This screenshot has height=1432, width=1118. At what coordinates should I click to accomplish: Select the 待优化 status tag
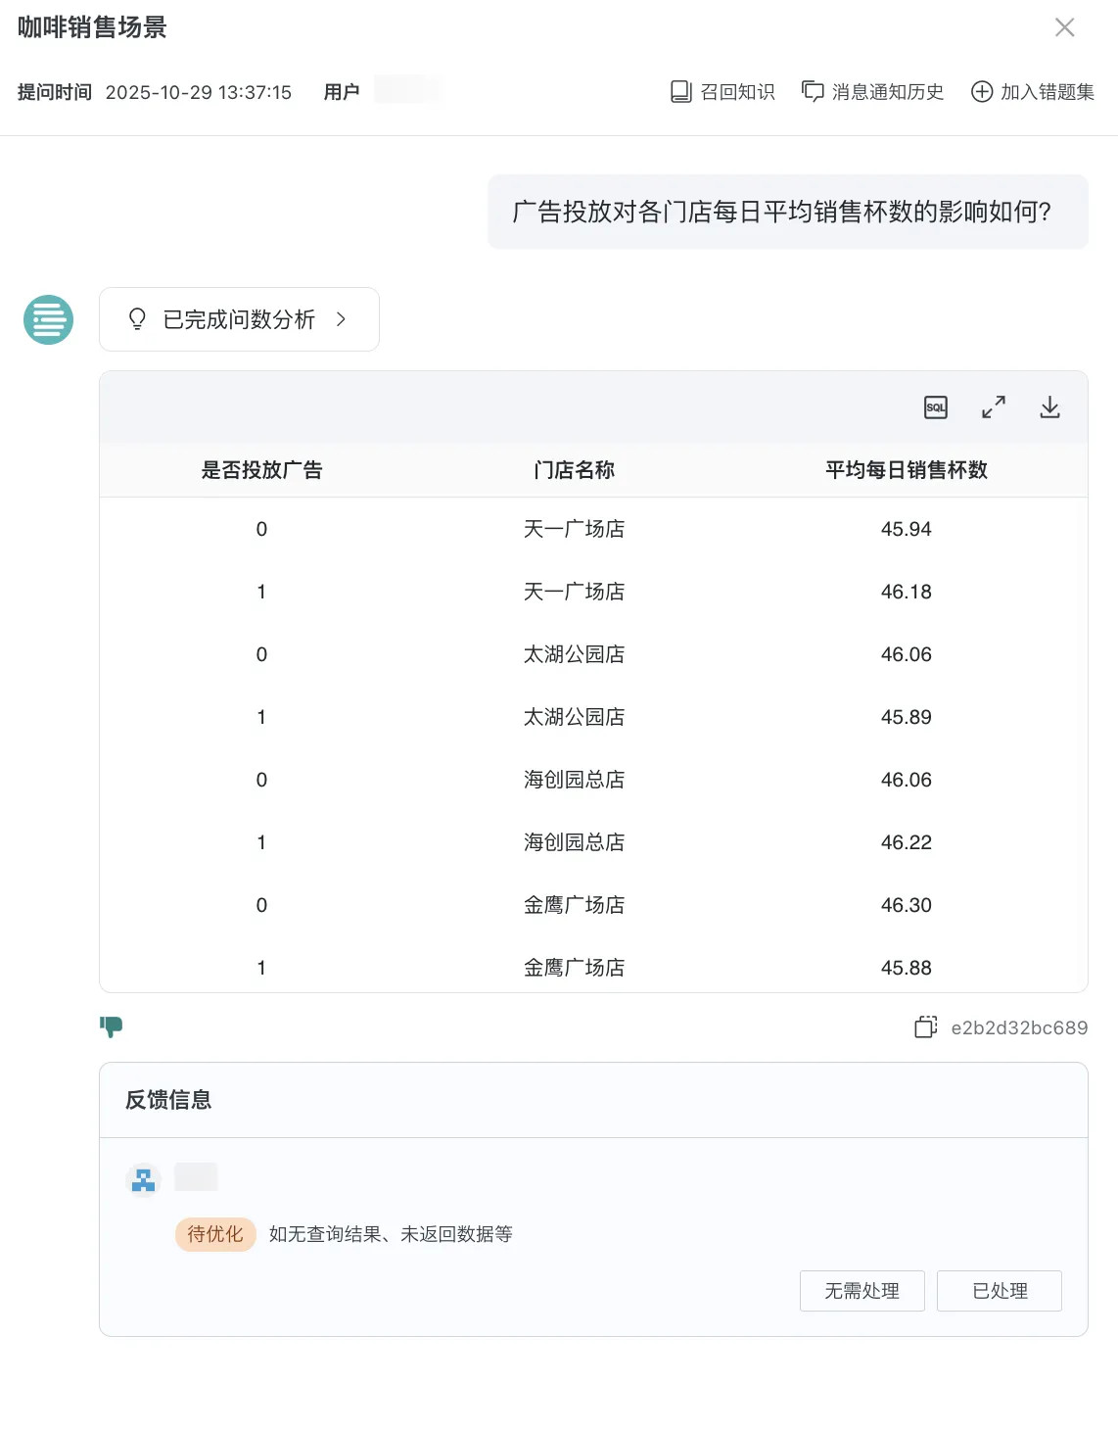[x=215, y=1234]
